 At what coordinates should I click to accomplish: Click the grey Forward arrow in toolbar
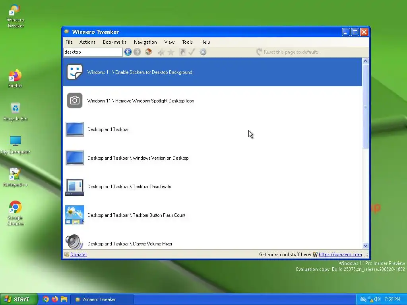point(137,52)
